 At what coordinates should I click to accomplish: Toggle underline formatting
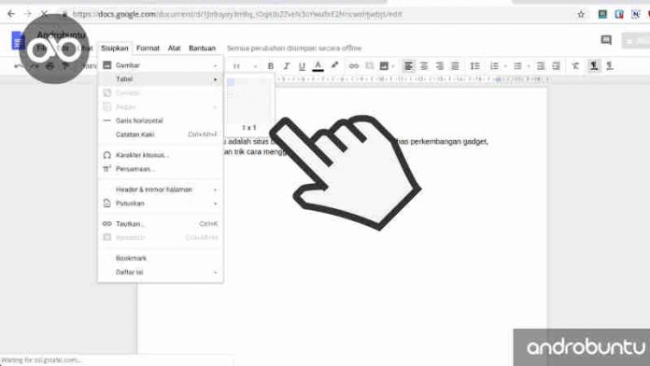302,66
